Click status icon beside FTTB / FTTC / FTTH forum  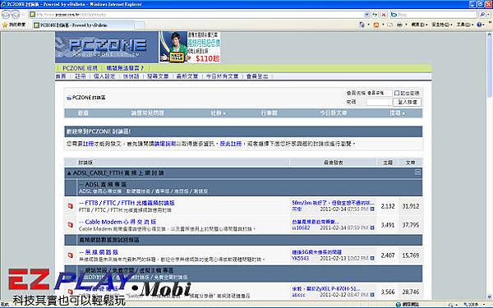[x=71, y=206]
